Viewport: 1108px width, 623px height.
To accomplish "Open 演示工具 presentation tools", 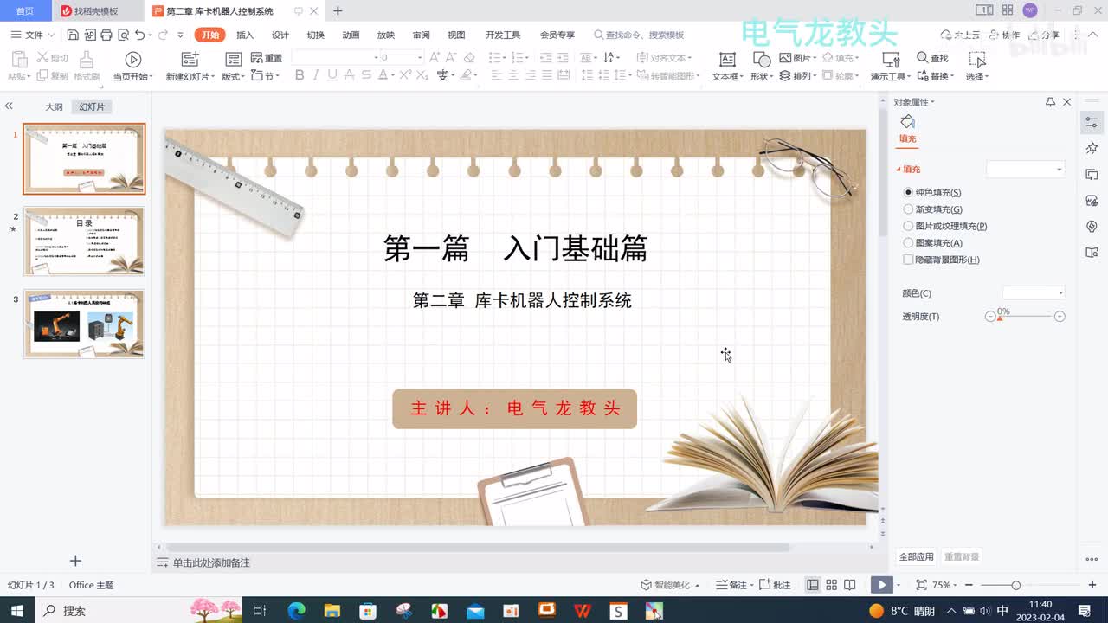I will coord(891,67).
